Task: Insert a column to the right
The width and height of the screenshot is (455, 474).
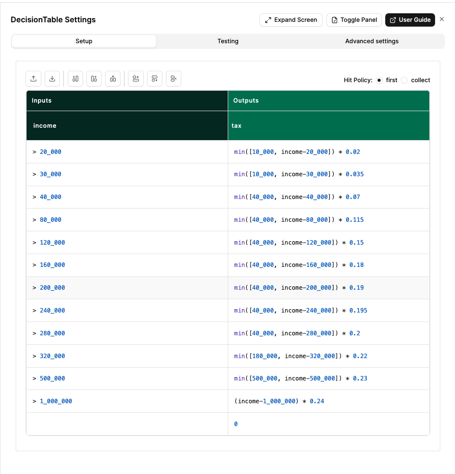Action: (x=94, y=78)
